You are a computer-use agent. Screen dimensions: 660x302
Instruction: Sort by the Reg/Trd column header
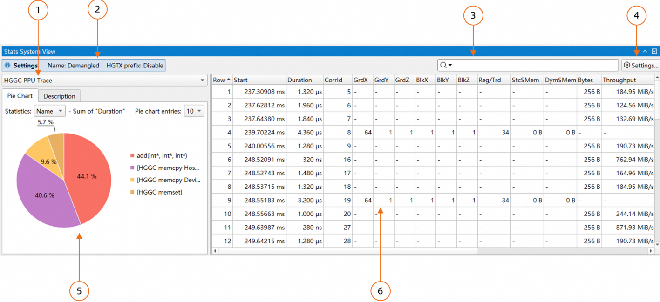coord(493,80)
